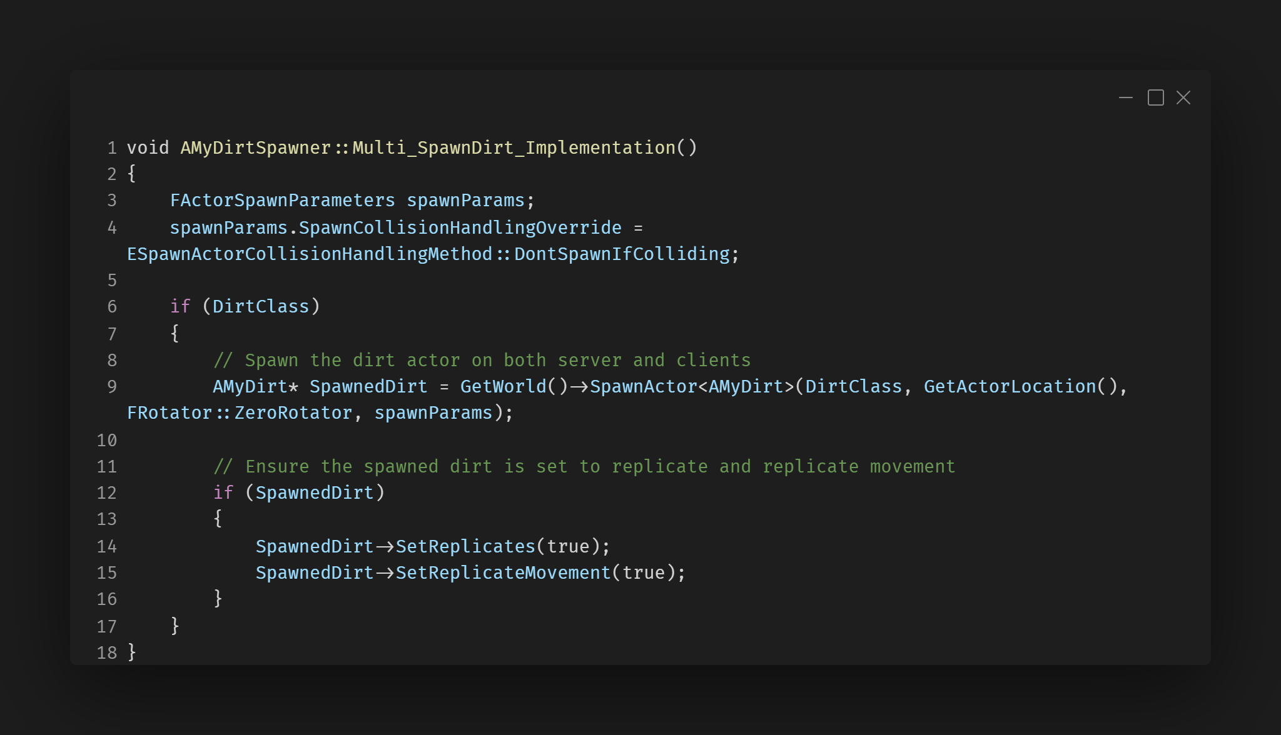
Task: Click the SetReplicates call on line 14
Action: coord(465,547)
